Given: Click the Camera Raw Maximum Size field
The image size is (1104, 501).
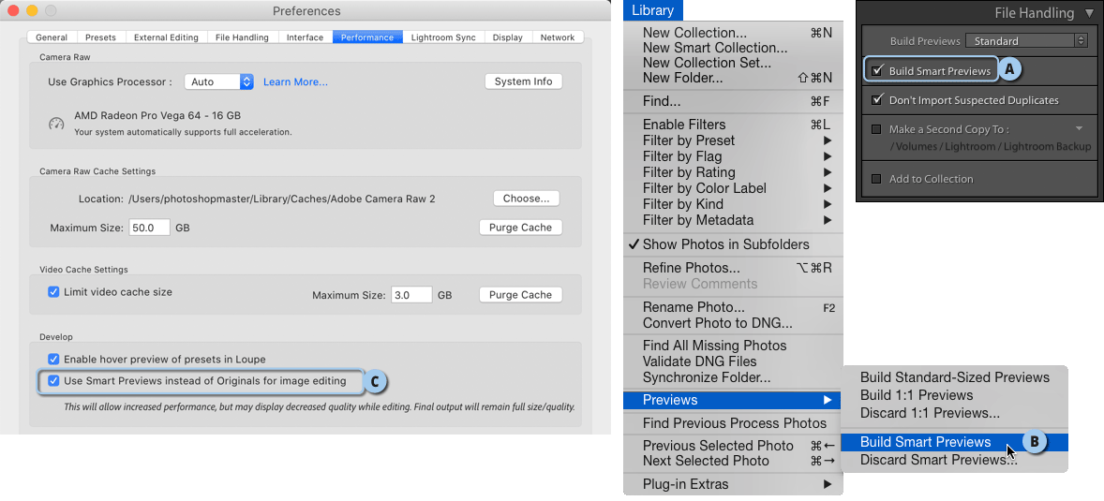Looking at the screenshot, I should coord(149,228).
